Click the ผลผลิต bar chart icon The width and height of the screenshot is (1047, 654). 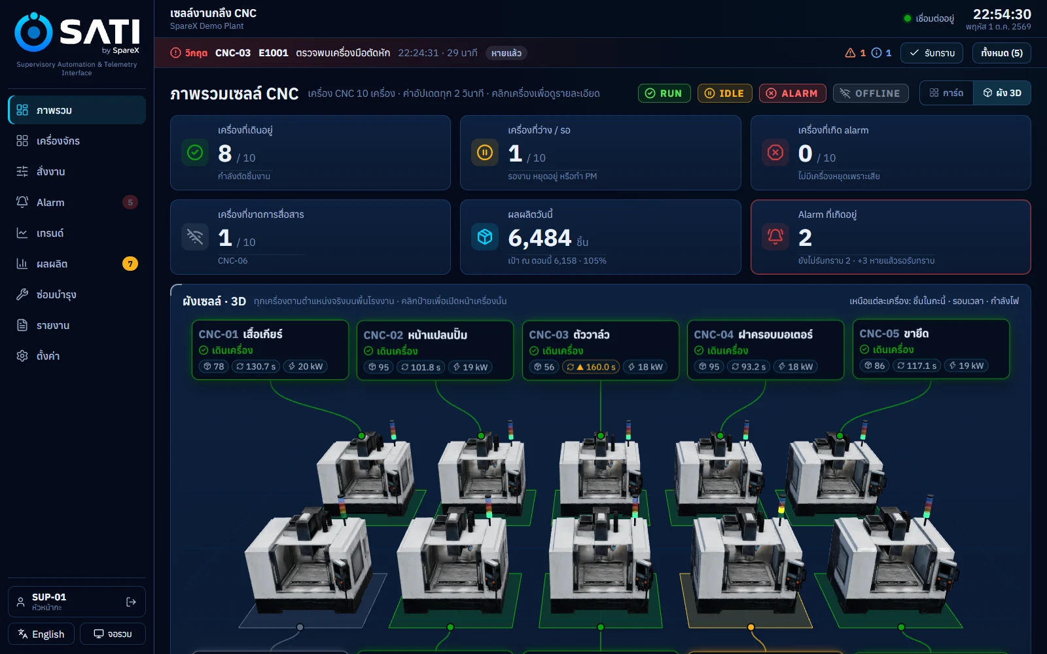click(22, 264)
